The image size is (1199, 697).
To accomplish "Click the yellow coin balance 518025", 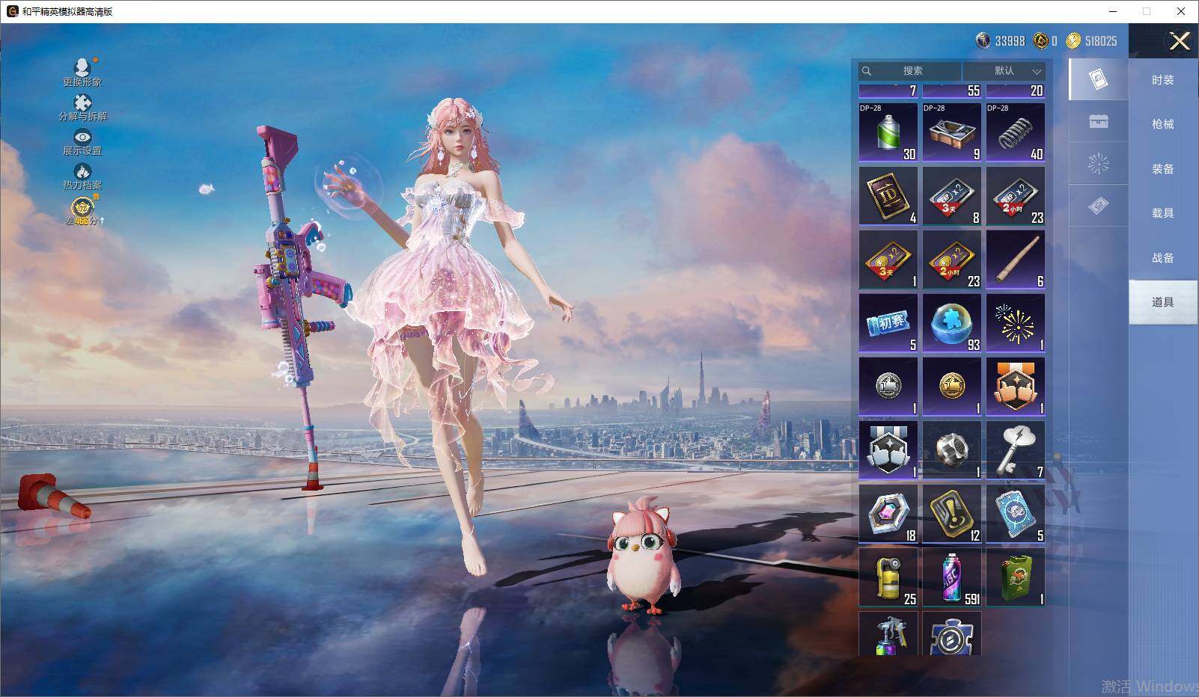I will point(1092,41).
